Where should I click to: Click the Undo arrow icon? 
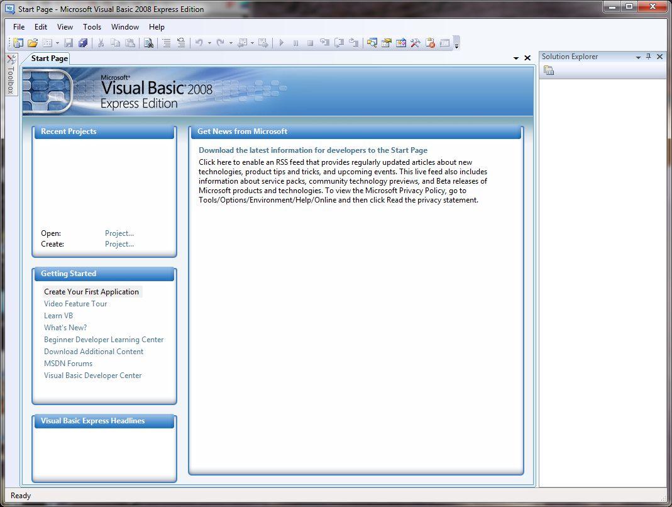(199, 43)
